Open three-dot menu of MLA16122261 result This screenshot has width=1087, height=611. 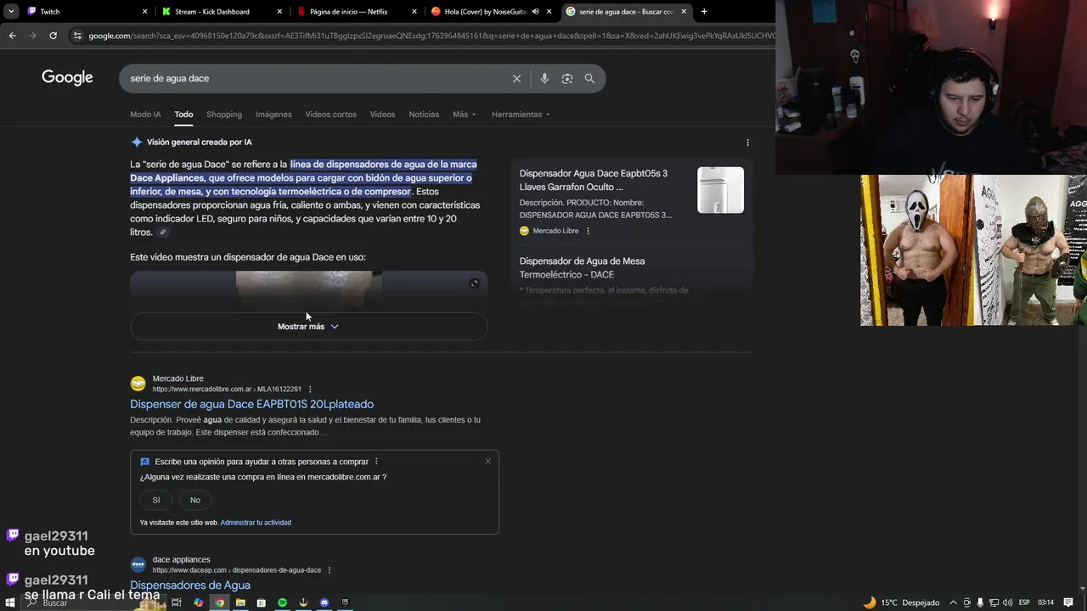pos(310,390)
